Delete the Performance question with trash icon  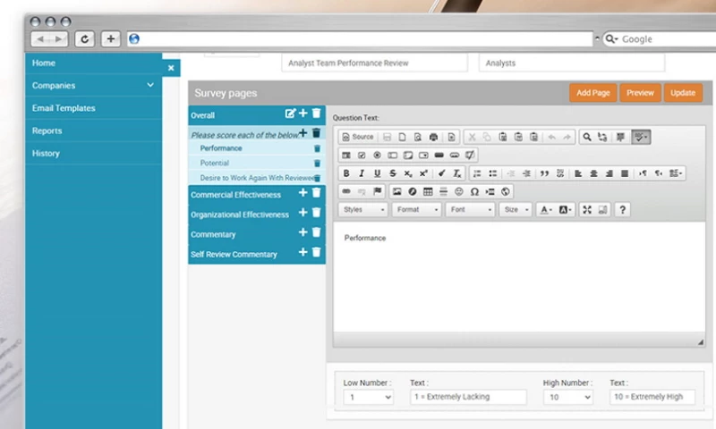pos(317,148)
